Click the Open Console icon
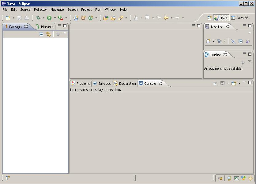Image resolution: width=256 pixels, height=184 pixels. click(x=234, y=83)
